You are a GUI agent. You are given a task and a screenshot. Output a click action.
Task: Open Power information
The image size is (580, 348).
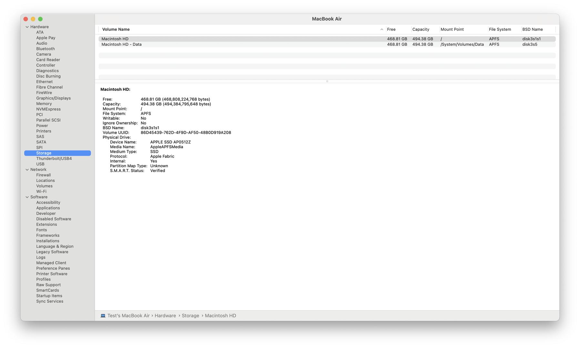[42, 126]
